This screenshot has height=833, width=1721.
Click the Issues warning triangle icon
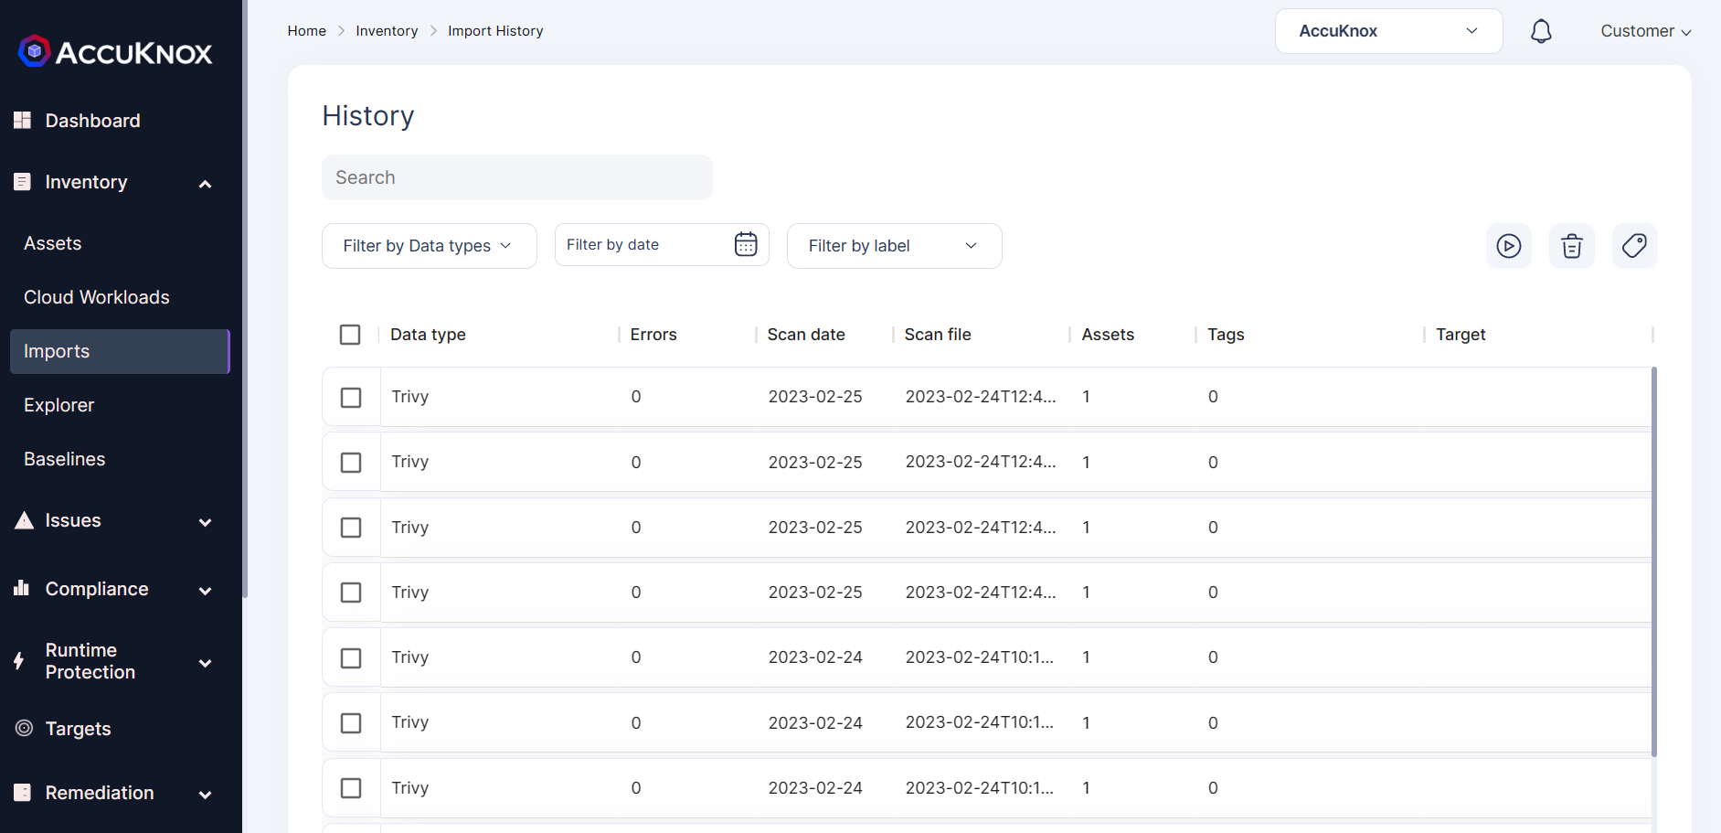25,520
